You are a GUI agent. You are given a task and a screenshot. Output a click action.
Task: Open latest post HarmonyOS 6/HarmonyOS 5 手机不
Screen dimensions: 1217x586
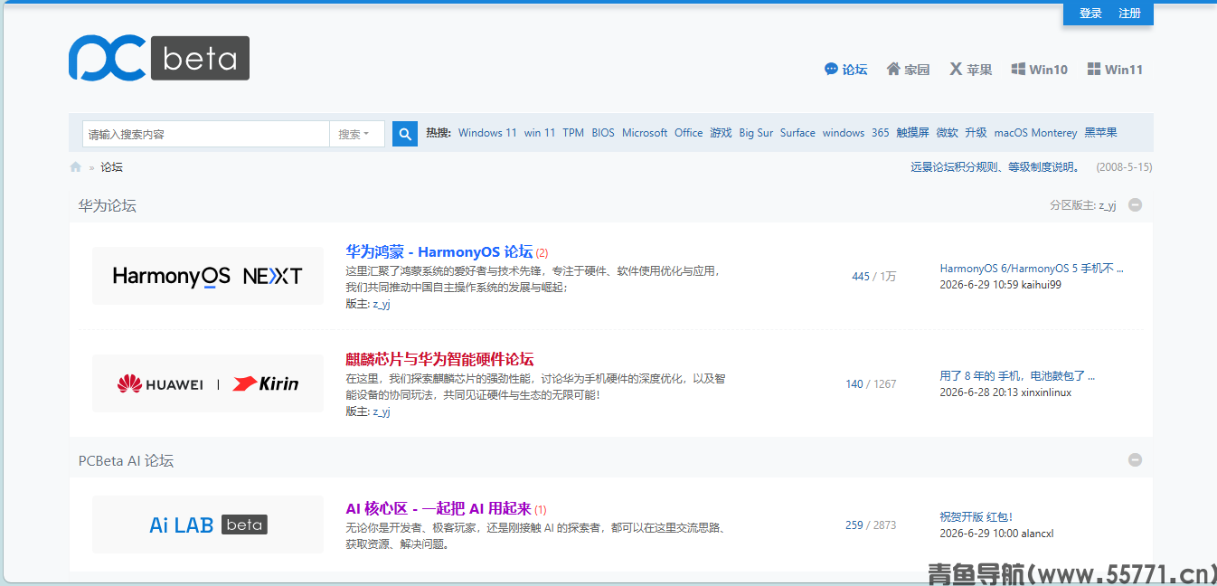[1032, 269]
